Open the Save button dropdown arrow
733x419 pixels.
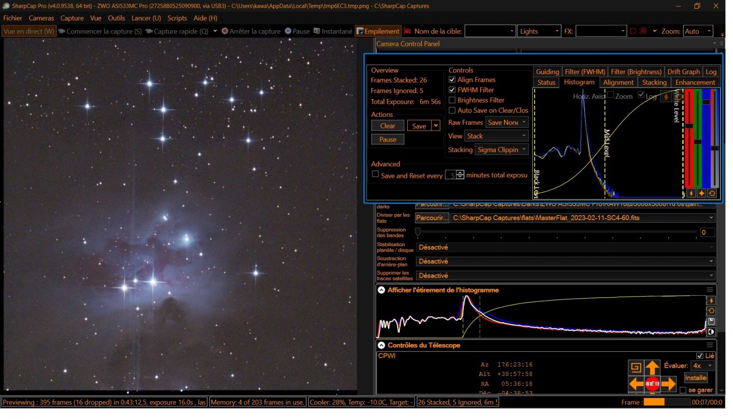pyautogui.click(x=436, y=126)
